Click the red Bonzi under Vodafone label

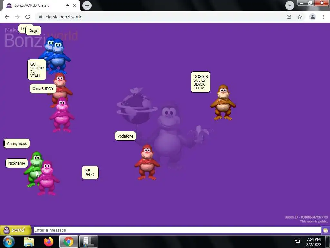click(x=147, y=162)
